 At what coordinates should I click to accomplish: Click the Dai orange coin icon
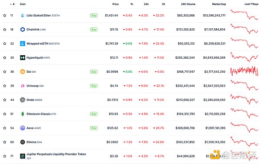point(23,72)
